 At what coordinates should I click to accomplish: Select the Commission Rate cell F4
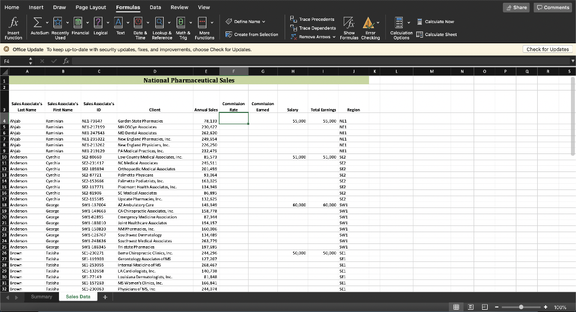(x=233, y=119)
